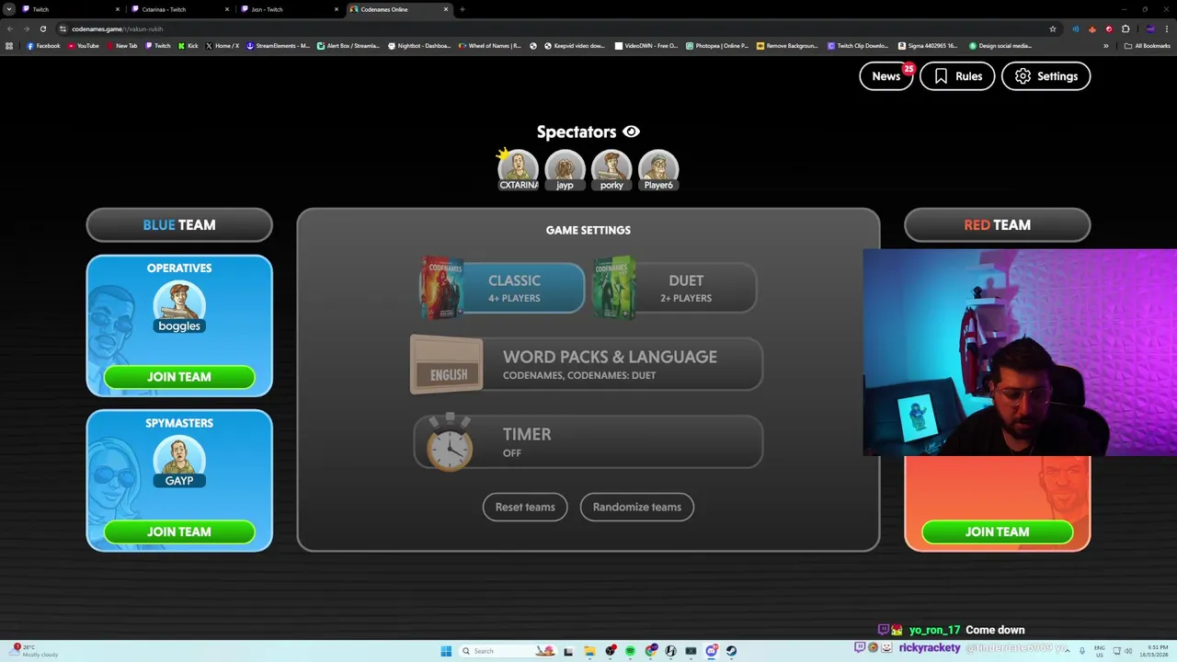
Task: Open the Rules bookmark button
Action: pyautogui.click(x=957, y=76)
